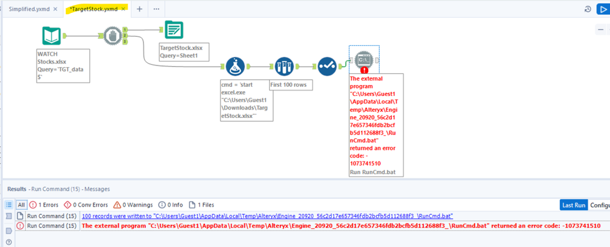610x247 pixels.
Task: Click the red external program error message
Action: [x=341, y=226]
